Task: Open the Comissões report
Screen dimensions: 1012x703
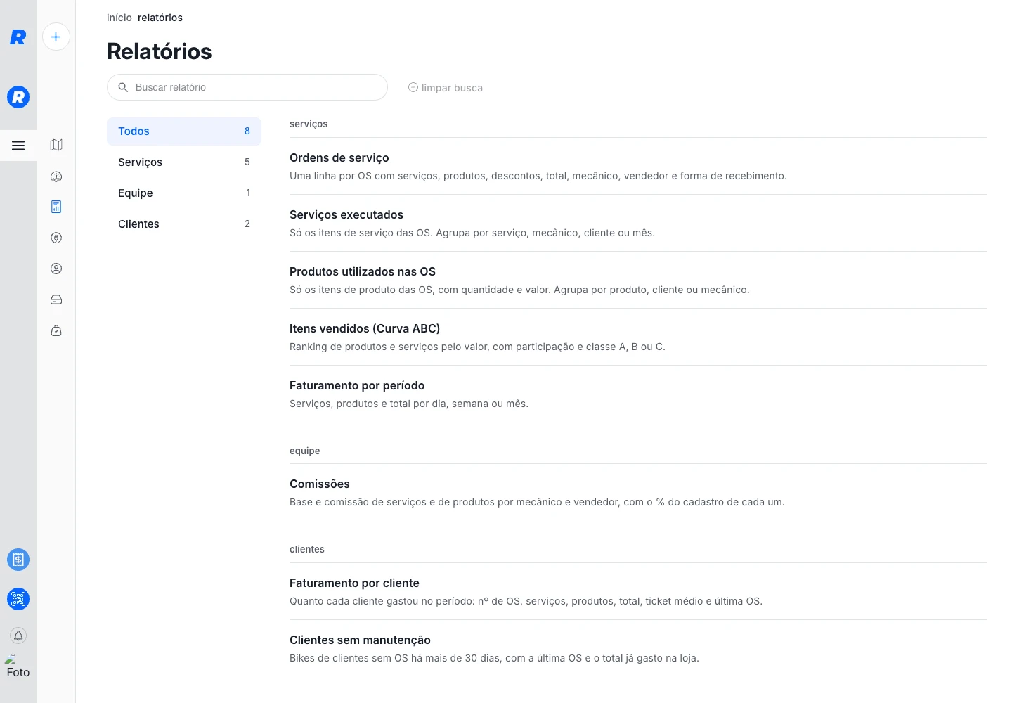Action: (638, 492)
